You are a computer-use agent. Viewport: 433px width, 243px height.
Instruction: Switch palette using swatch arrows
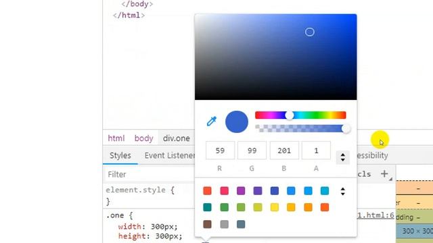coord(343,191)
